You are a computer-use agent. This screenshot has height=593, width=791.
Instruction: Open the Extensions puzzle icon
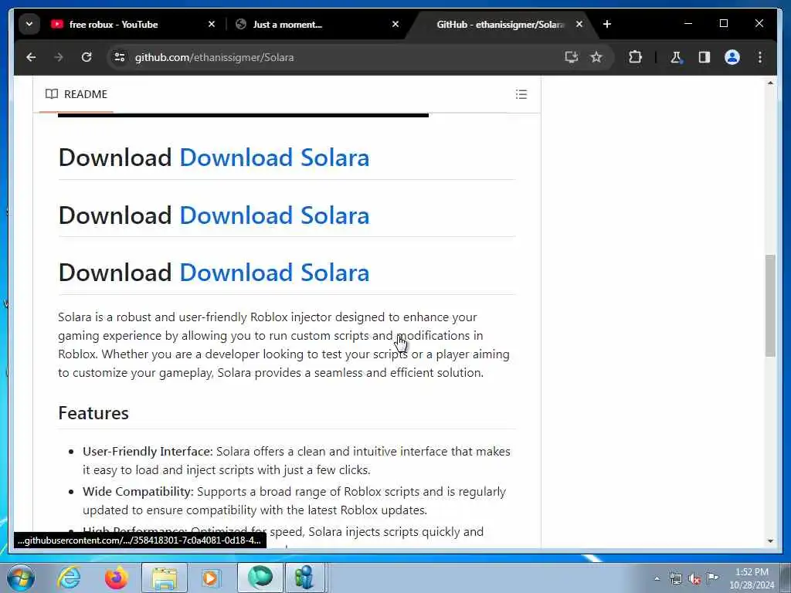(x=635, y=57)
